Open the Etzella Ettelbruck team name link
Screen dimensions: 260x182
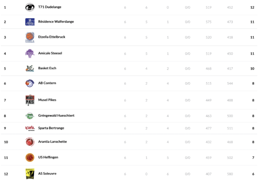(52, 37)
